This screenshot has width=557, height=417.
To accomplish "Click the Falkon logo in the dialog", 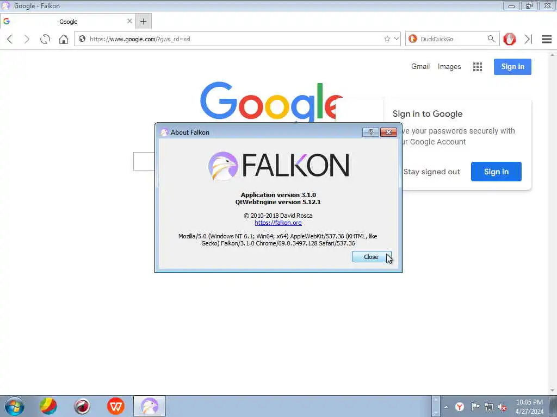I will click(278, 166).
